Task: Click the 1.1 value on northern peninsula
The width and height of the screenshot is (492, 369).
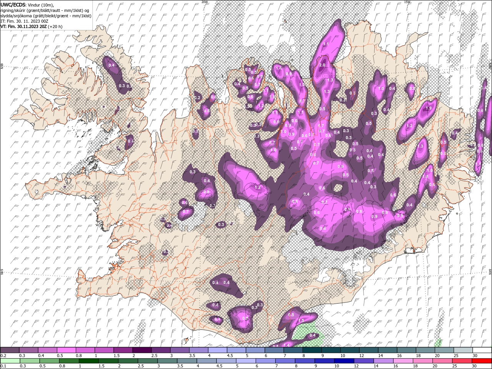Action: (326, 44)
